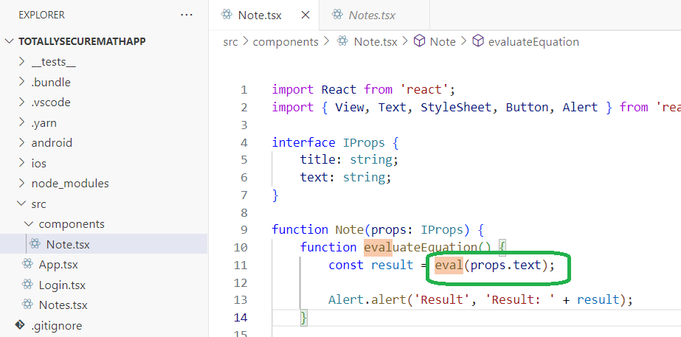
Task: Click the git icon beside .gitignore
Action: pyautogui.click(x=20, y=325)
